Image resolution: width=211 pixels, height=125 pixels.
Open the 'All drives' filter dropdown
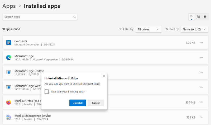pos(148,29)
